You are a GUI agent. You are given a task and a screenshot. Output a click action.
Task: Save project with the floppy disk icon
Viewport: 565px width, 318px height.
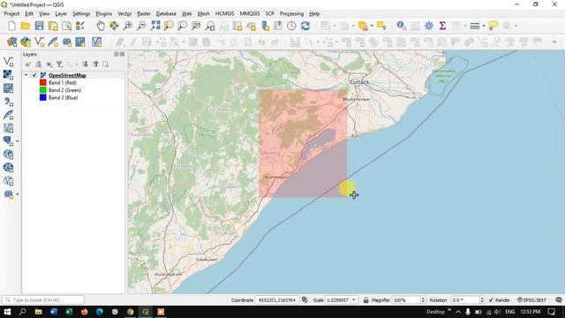(x=39, y=26)
